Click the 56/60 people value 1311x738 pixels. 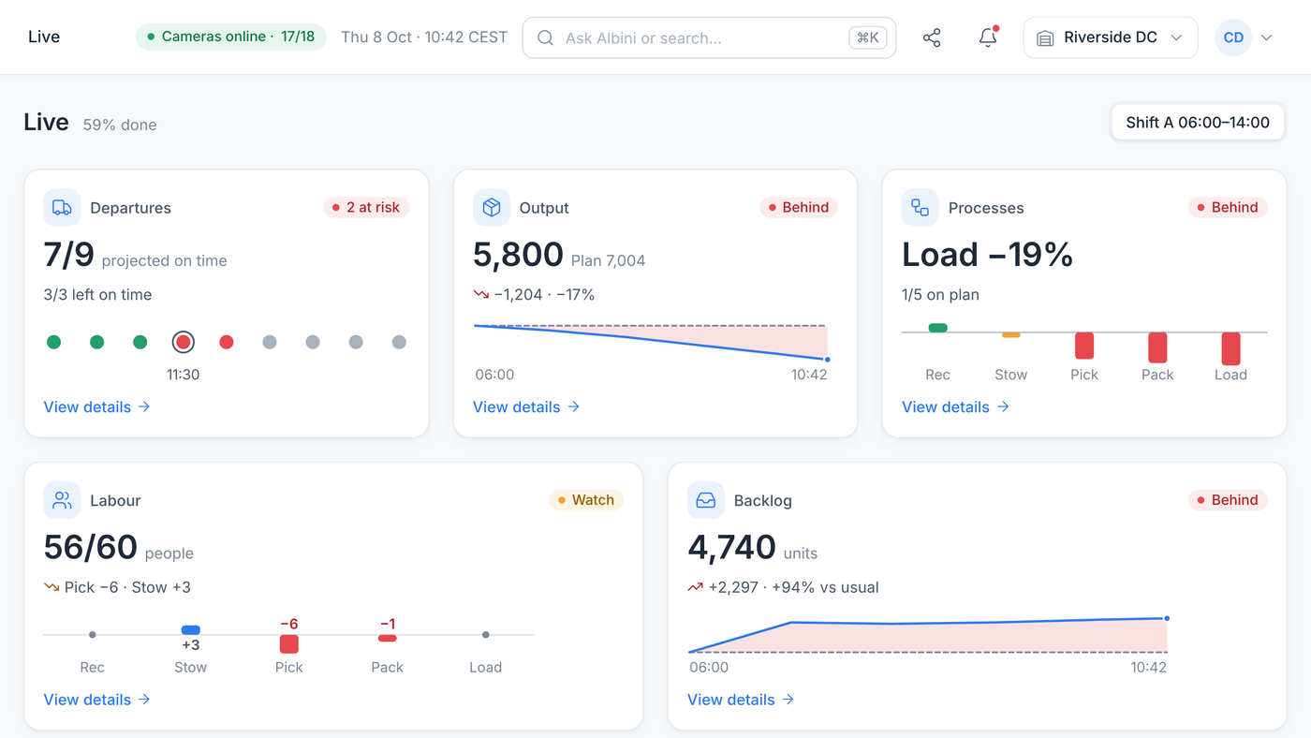91,547
